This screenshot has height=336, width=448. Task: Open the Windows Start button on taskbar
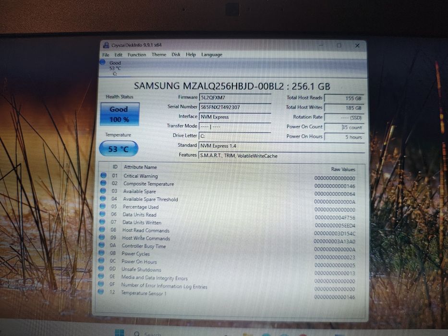120,333
